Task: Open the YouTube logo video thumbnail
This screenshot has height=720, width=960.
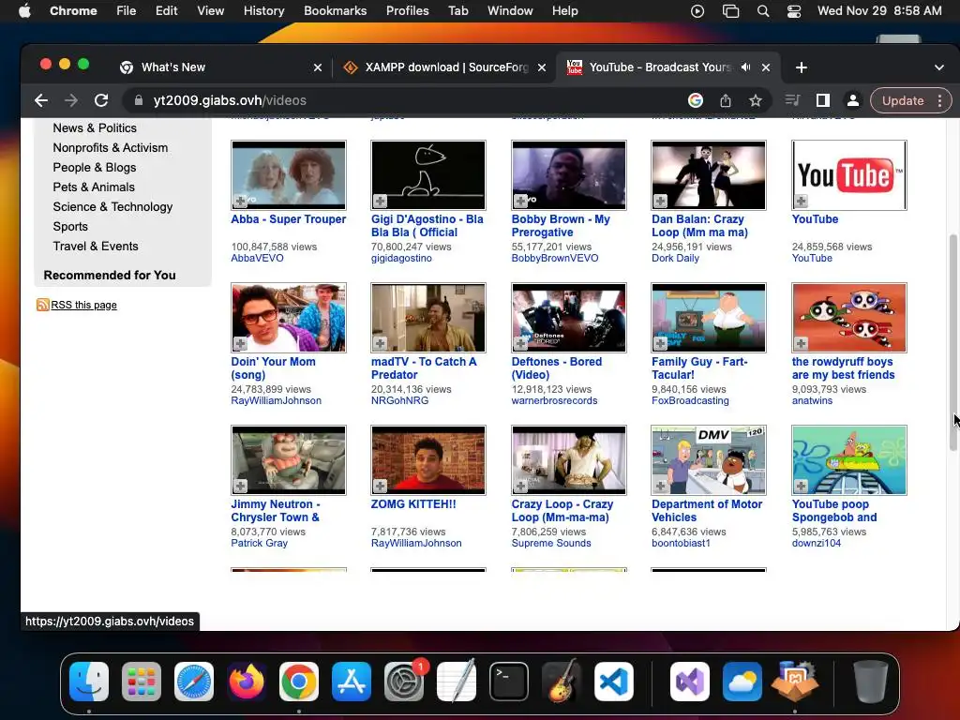Action: pyautogui.click(x=849, y=175)
